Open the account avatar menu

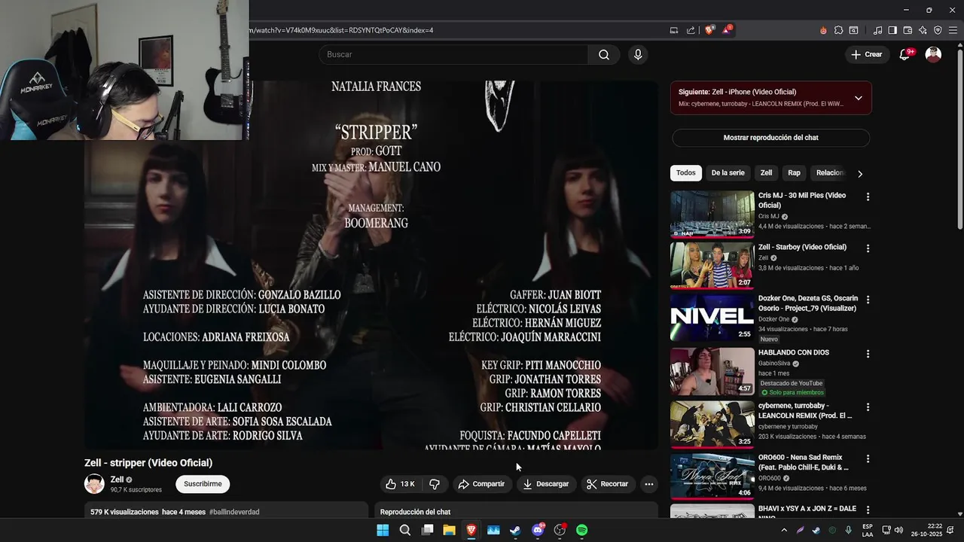click(x=933, y=54)
